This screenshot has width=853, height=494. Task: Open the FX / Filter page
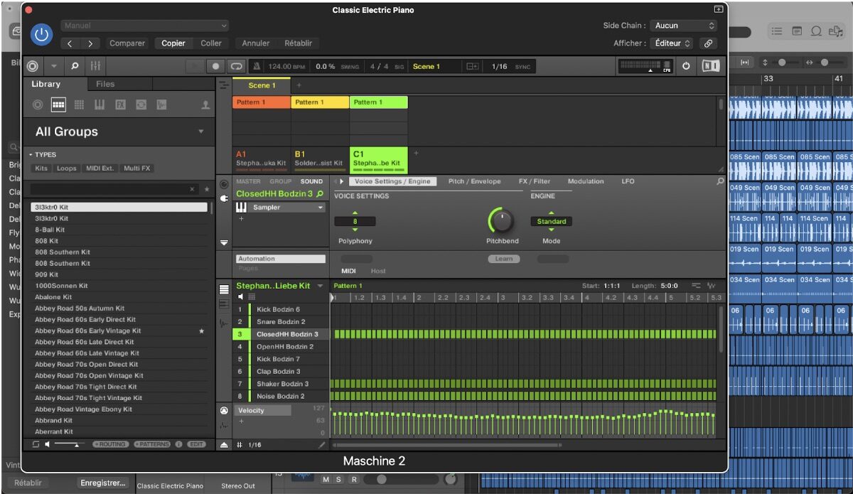[x=535, y=181]
